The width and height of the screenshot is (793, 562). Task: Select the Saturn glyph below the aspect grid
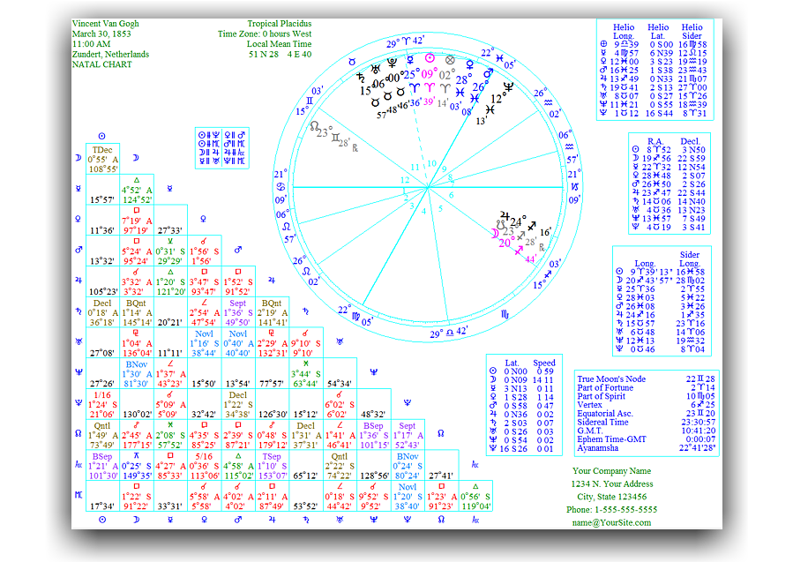305,520
